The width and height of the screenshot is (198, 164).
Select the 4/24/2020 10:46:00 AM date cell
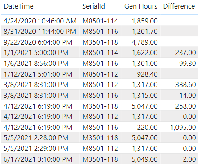pyautogui.click(x=40, y=21)
